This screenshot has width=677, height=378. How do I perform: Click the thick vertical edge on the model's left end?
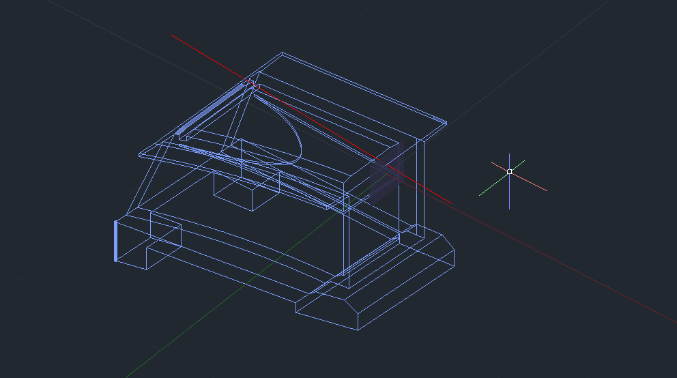click(116, 241)
